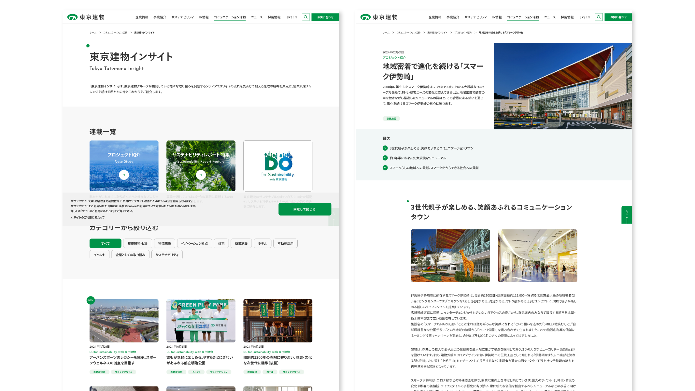Select 都市開発・ビル category filter

137,243
